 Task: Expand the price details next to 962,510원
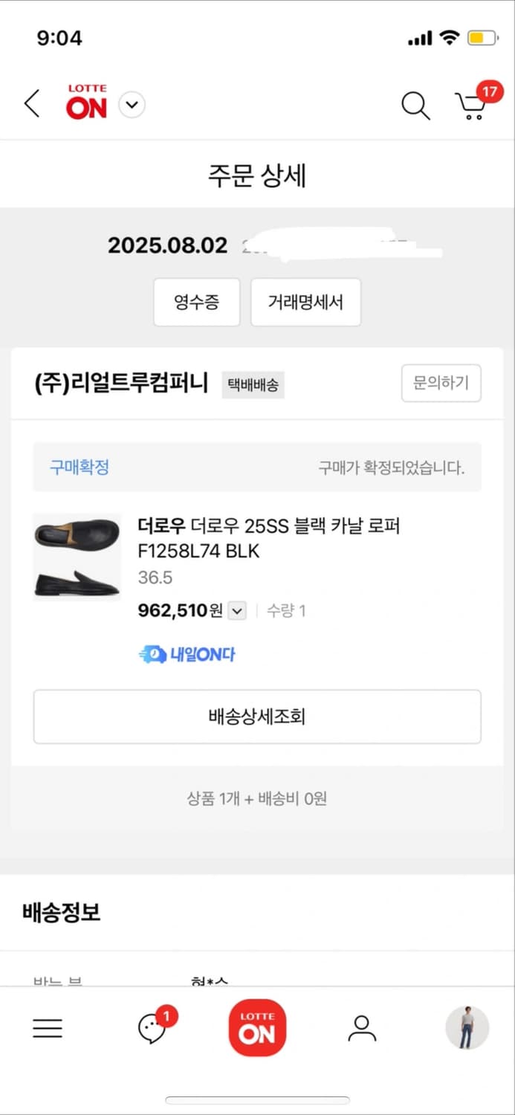(236, 610)
